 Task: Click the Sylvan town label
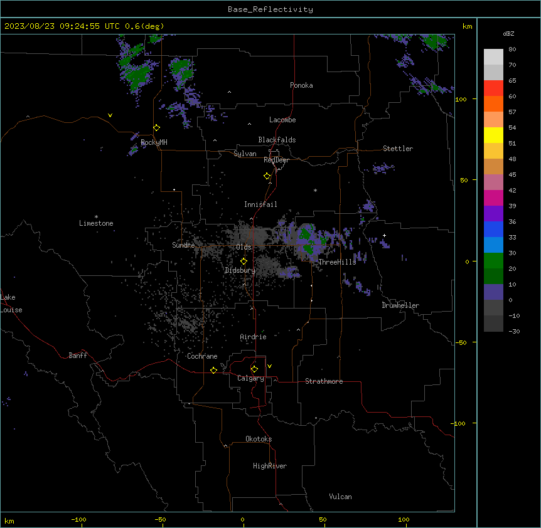(x=245, y=154)
